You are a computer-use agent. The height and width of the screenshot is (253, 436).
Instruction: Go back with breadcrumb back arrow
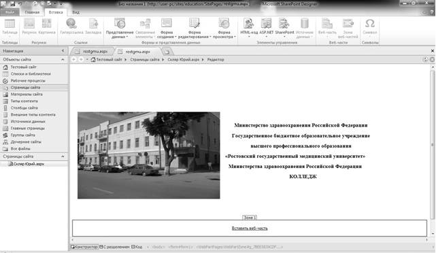click(73, 59)
